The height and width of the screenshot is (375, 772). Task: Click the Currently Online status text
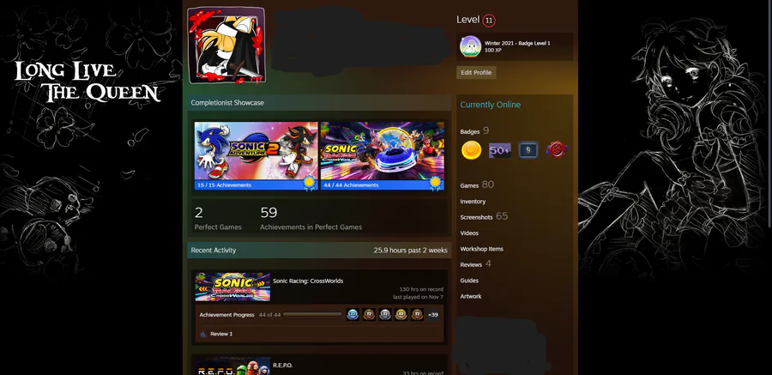pos(491,105)
